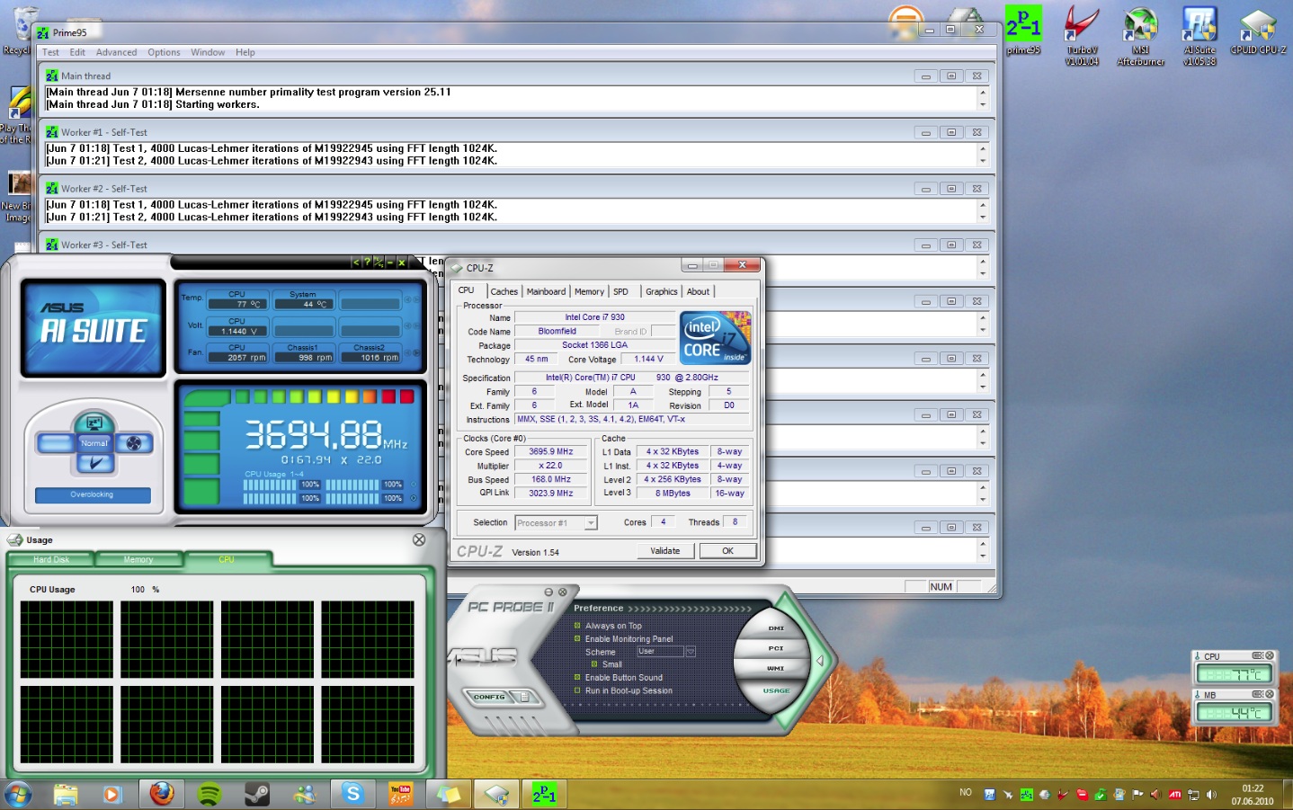Screen dimensions: 1293x810
Task: Open the Options menu in Prime95
Action: click(x=164, y=52)
